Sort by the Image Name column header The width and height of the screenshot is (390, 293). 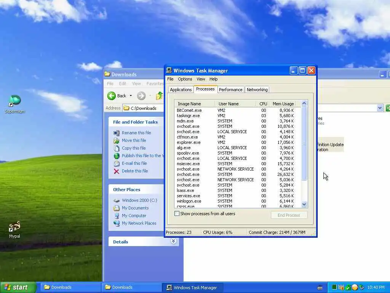click(x=195, y=104)
